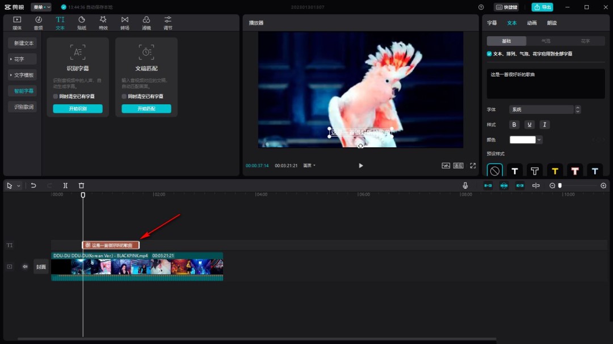This screenshot has width=613, height=344.
Task: Open the 菜单 menu in the top-left corner
Action: (41, 7)
